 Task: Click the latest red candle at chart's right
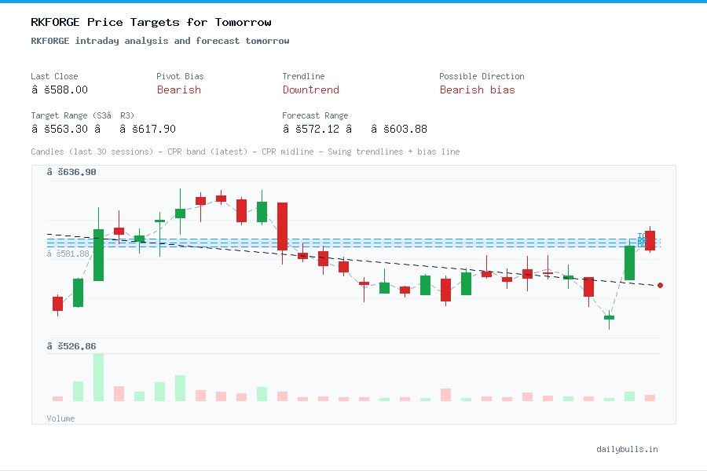click(x=650, y=240)
